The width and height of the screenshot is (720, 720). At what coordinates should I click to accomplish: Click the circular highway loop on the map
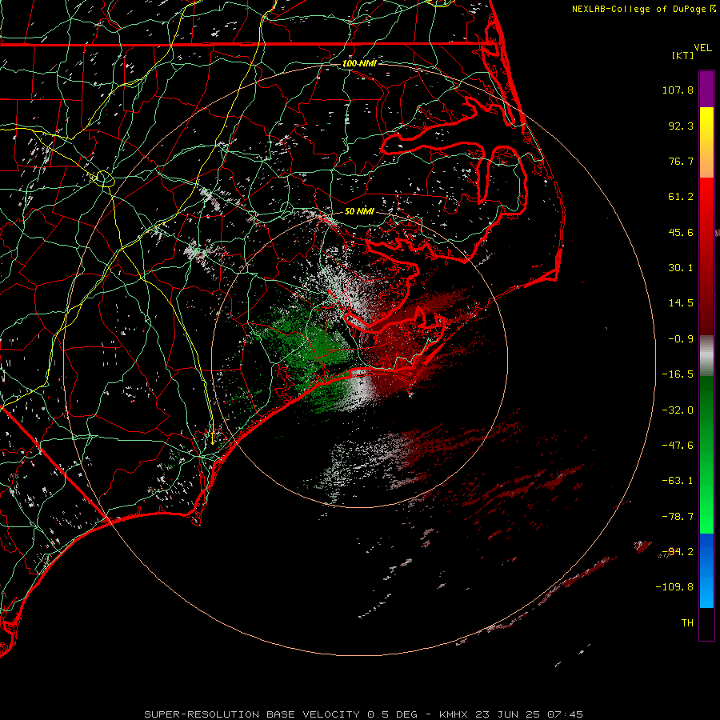(104, 178)
